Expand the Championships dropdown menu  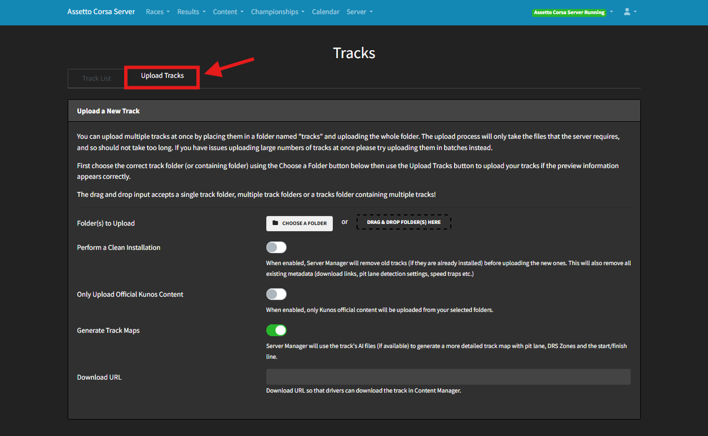tap(278, 11)
